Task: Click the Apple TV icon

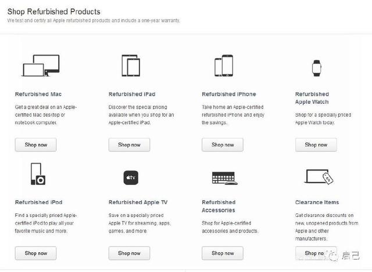Action: point(131,177)
